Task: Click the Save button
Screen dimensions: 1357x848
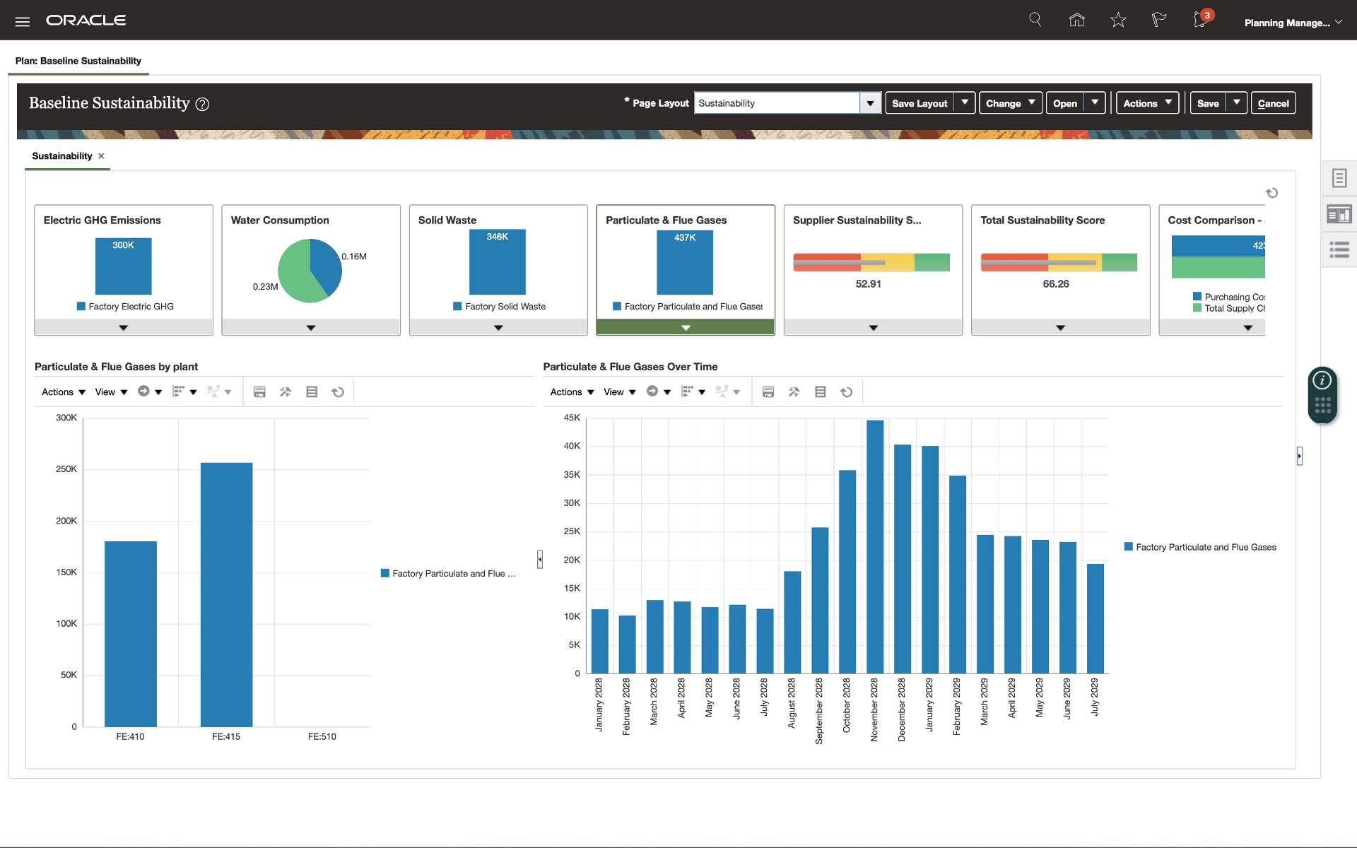Action: [x=1207, y=103]
